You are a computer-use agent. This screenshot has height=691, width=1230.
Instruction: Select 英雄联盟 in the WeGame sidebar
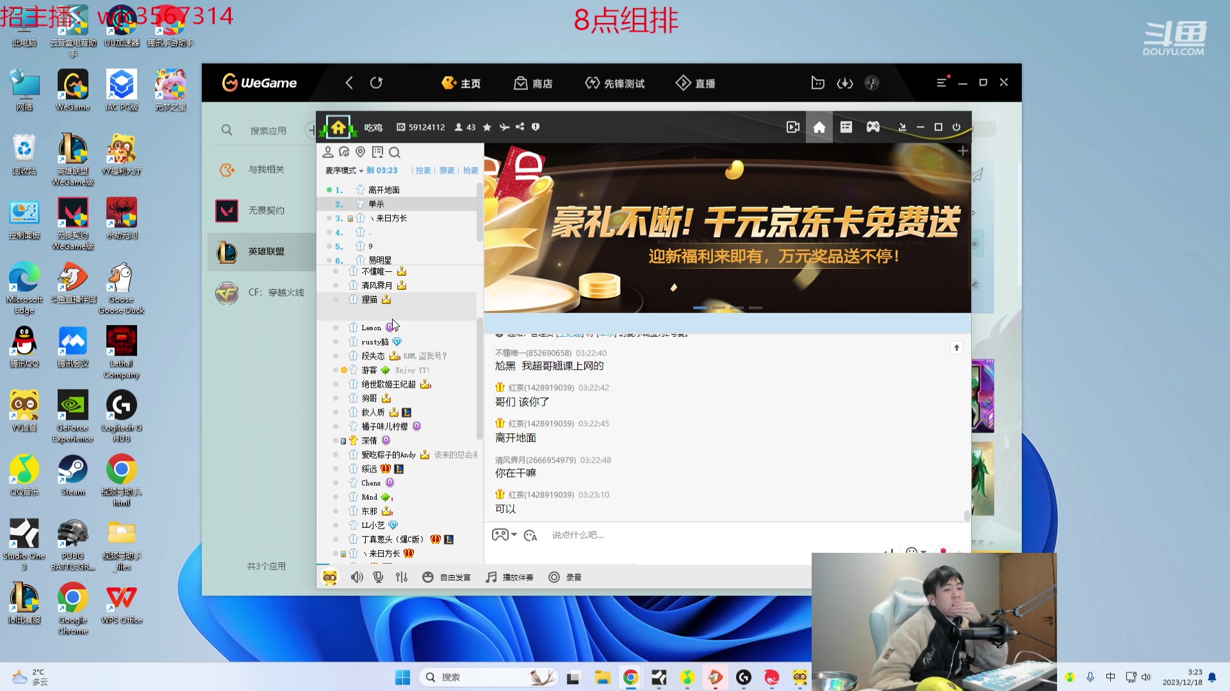click(261, 251)
